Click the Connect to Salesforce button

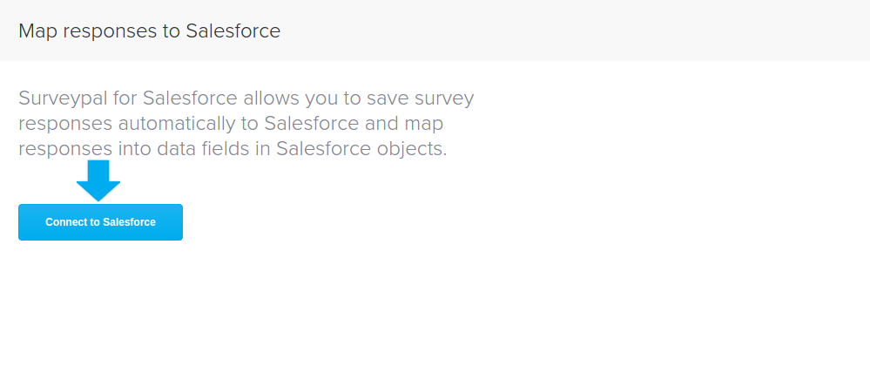[100, 222]
